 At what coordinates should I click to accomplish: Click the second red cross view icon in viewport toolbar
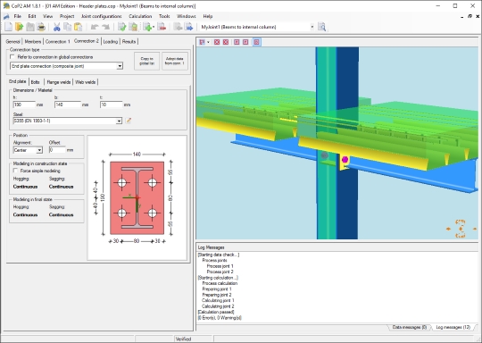pos(226,42)
